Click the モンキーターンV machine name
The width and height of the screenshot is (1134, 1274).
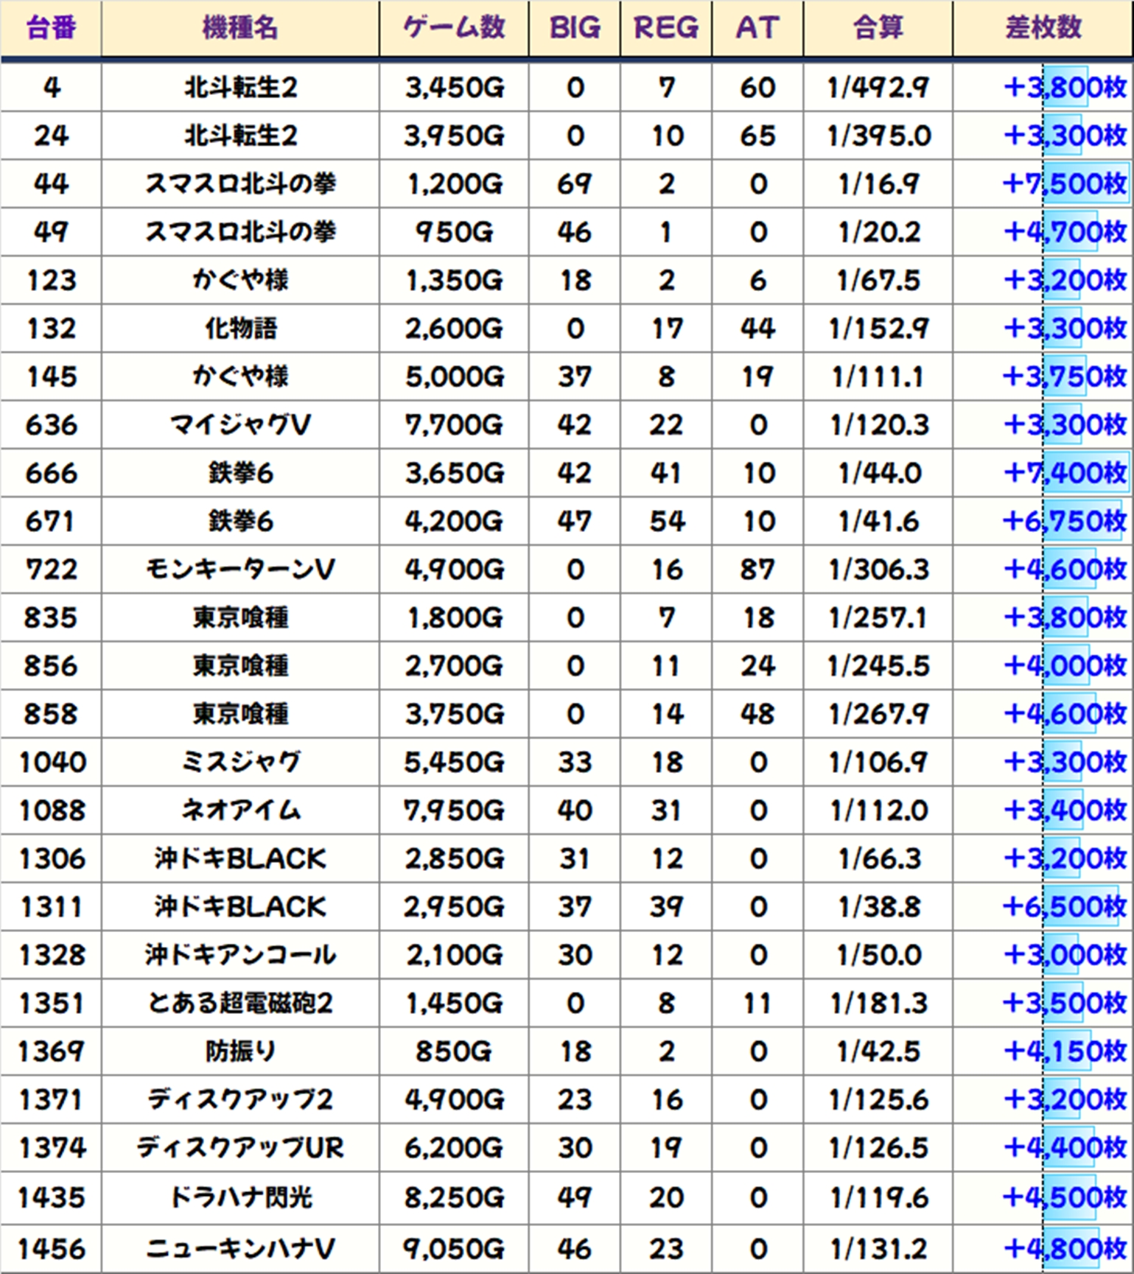click(x=240, y=570)
